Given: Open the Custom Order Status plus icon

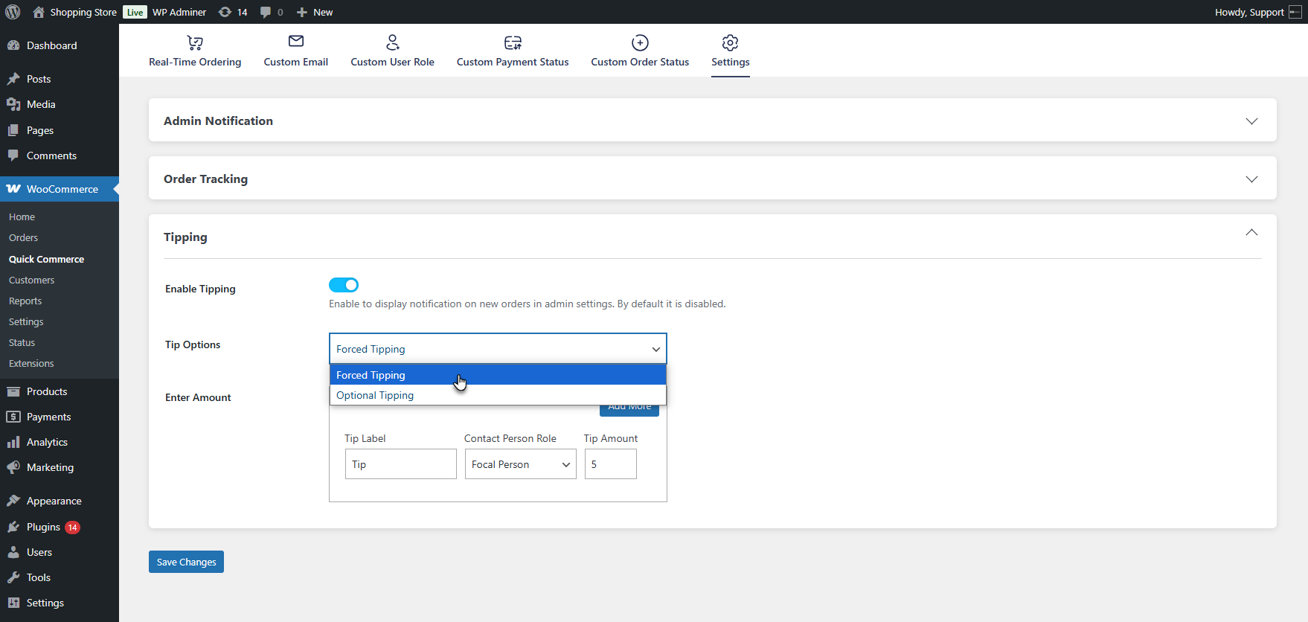Looking at the screenshot, I should pyautogui.click(x=640, y=43).
